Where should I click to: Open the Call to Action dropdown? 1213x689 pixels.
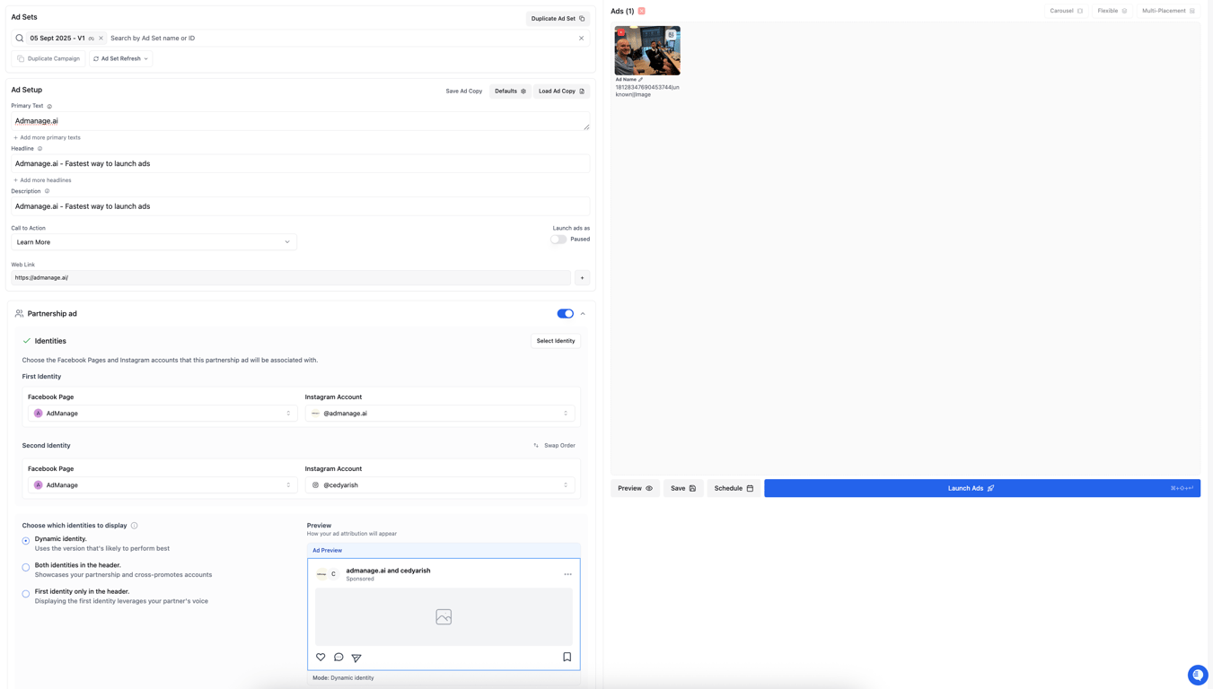click(x=154, y=242)
